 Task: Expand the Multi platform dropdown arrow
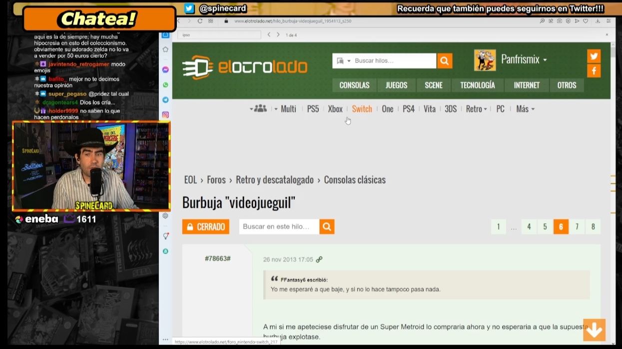pos(276,109)
